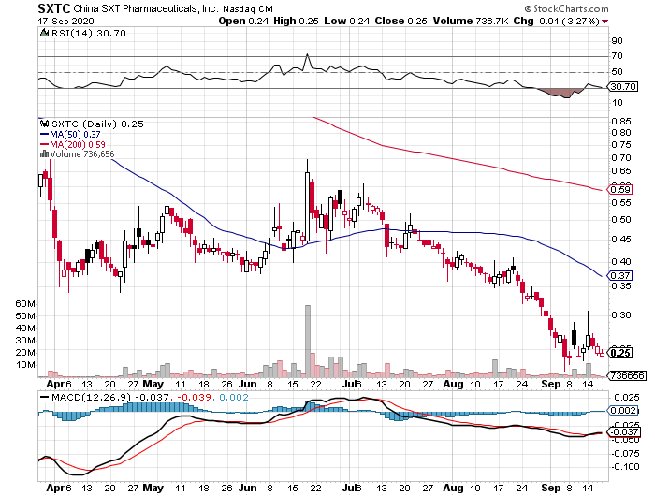Click the candlestick icon beside SXTC (Daily)
The width and height of the screenshot is (655, 496).
click(44, 124)
